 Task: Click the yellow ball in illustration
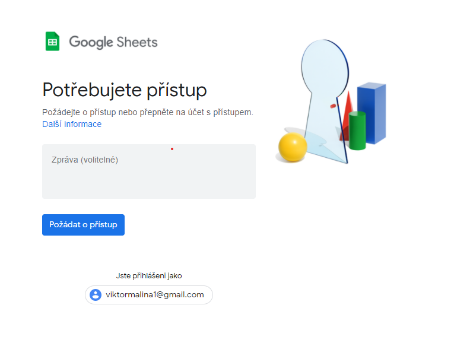(x=293, y=147)
